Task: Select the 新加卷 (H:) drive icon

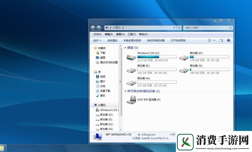Action: click(x=131, y=82)
